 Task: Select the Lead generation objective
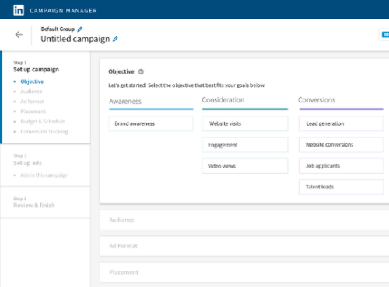(x=341, y=123)
